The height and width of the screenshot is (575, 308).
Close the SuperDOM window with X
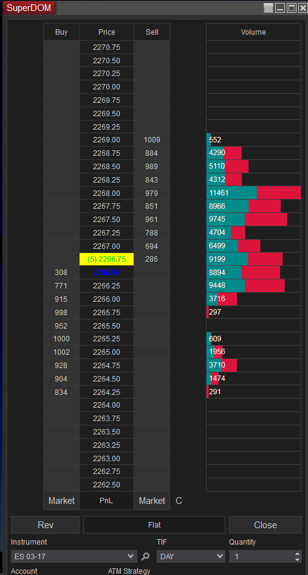pos(303,8)
